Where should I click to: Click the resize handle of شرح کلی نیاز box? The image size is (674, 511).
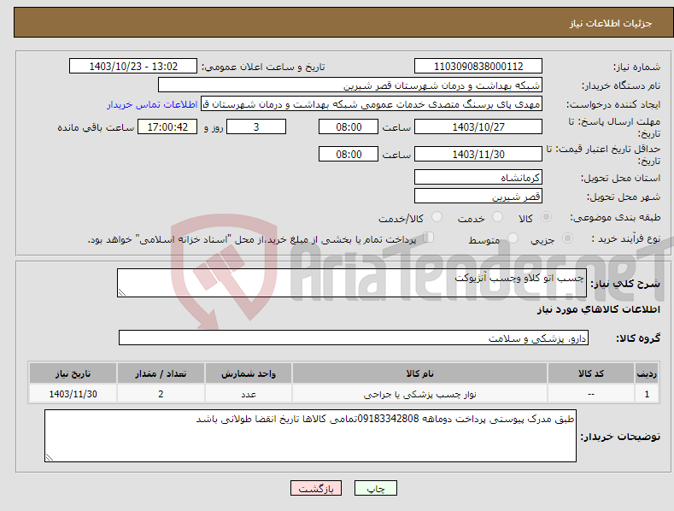[121, 292]
